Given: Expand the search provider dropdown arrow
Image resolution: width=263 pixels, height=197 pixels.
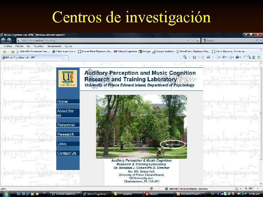Looking at the screenshot, I should pos(261,40).
